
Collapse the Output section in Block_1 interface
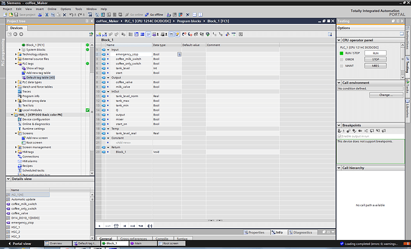[x=108, y=77]
